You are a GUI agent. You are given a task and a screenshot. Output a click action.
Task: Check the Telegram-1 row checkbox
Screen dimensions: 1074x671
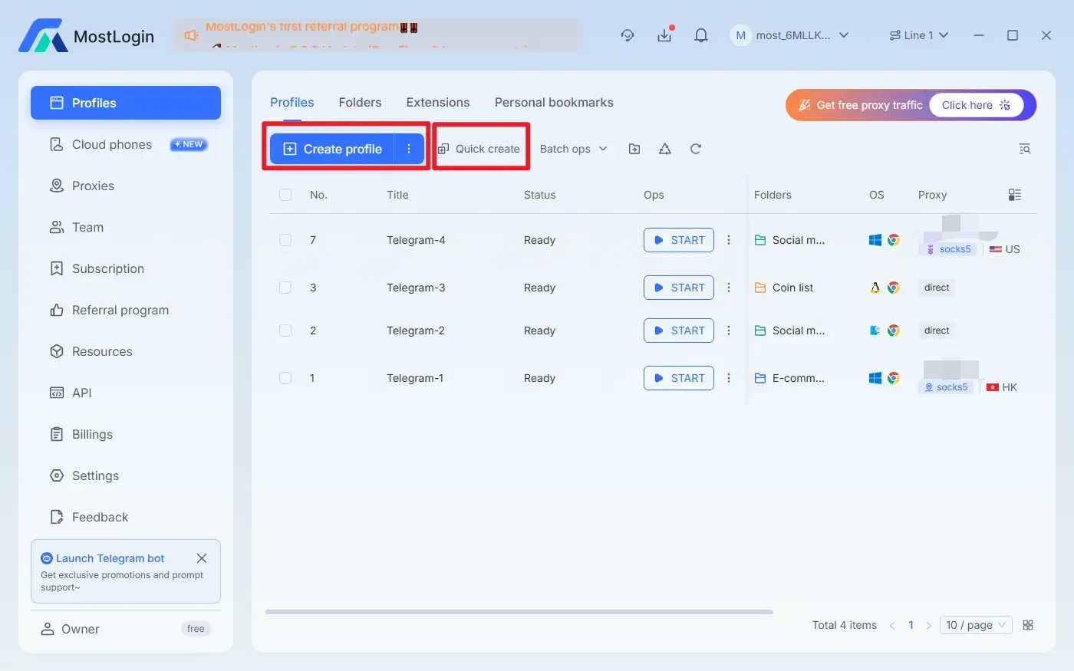tap(285, 378)
